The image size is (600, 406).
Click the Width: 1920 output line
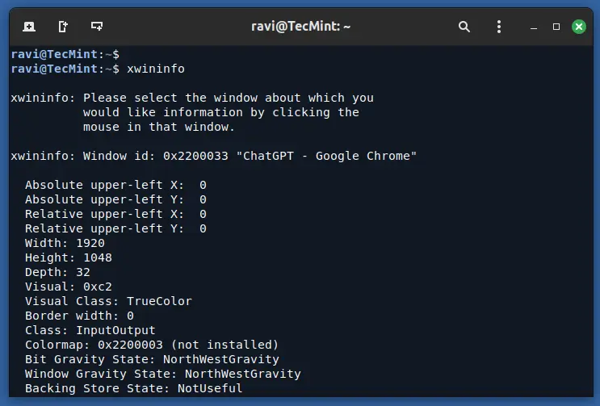point(65,243)
